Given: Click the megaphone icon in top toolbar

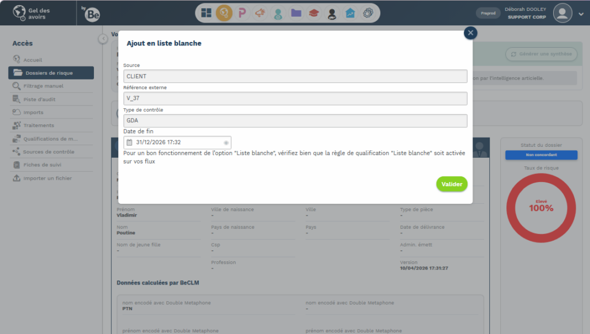Looking at the screenshot, I should click(x=260, y=13).
